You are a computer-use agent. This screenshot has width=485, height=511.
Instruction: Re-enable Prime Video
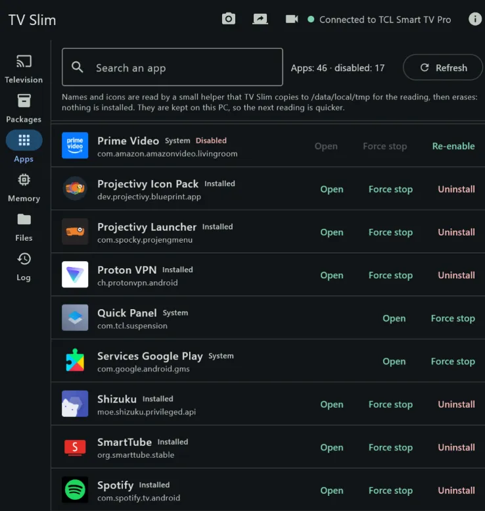pyautogui.click(x=453, y=146)
